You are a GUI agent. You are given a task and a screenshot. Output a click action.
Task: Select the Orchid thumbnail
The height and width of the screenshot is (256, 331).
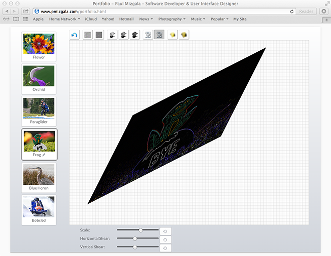pos(39,79)
